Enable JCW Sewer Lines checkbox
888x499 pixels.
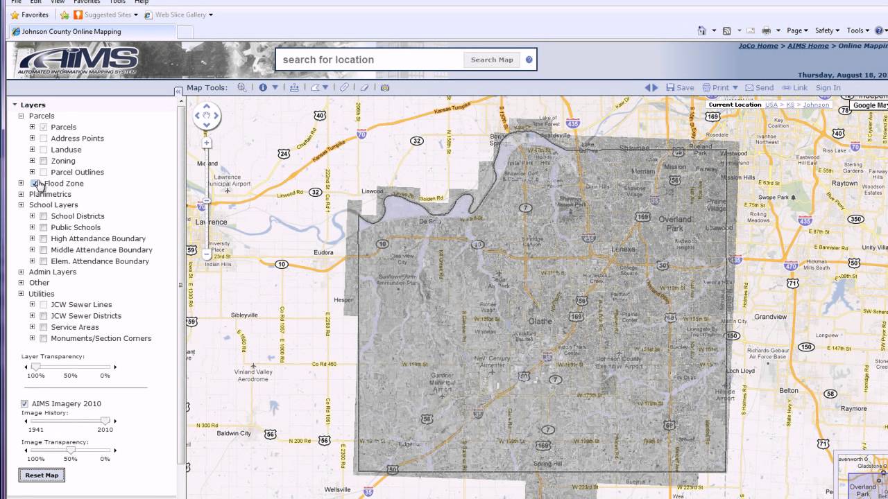[44, 305]
